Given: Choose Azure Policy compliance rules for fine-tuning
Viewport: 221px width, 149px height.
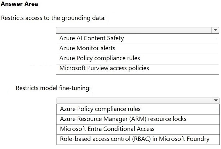Looking at the screenshot, I should (x=138, y=109).
